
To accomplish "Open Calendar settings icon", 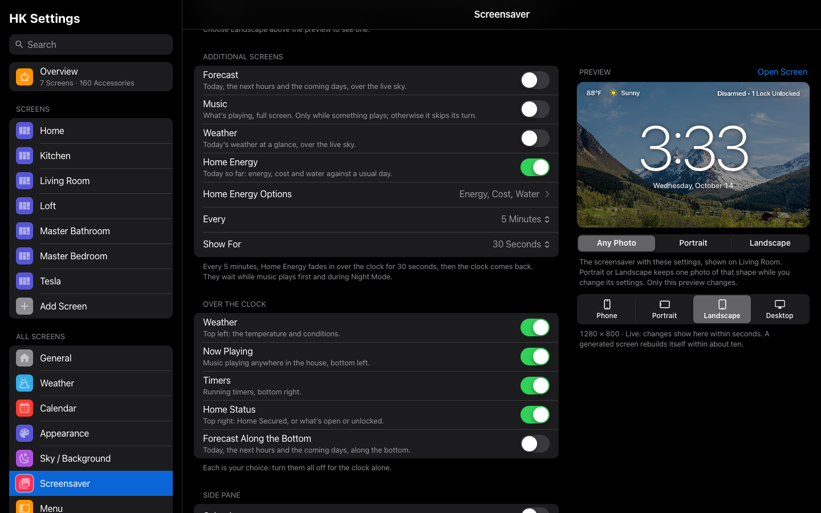I will (x=25, y=408).
